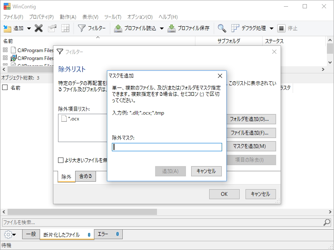
Task: Click the grid view toolbar icon
Action: point(65,28)
